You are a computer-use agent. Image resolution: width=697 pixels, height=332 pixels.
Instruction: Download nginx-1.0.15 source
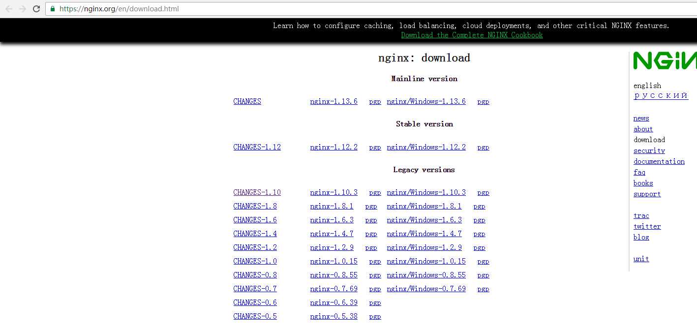pyautogui.click(x=333, y=261)
